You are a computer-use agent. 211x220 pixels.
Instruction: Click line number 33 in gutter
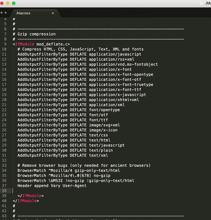[4, 165]
